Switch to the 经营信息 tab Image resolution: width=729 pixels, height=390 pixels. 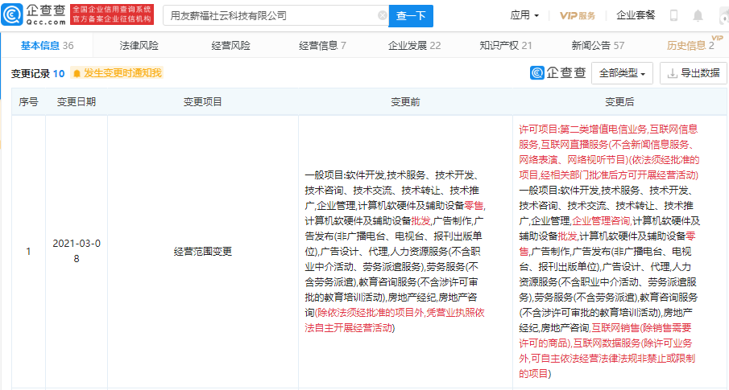(x=322, y=46)
